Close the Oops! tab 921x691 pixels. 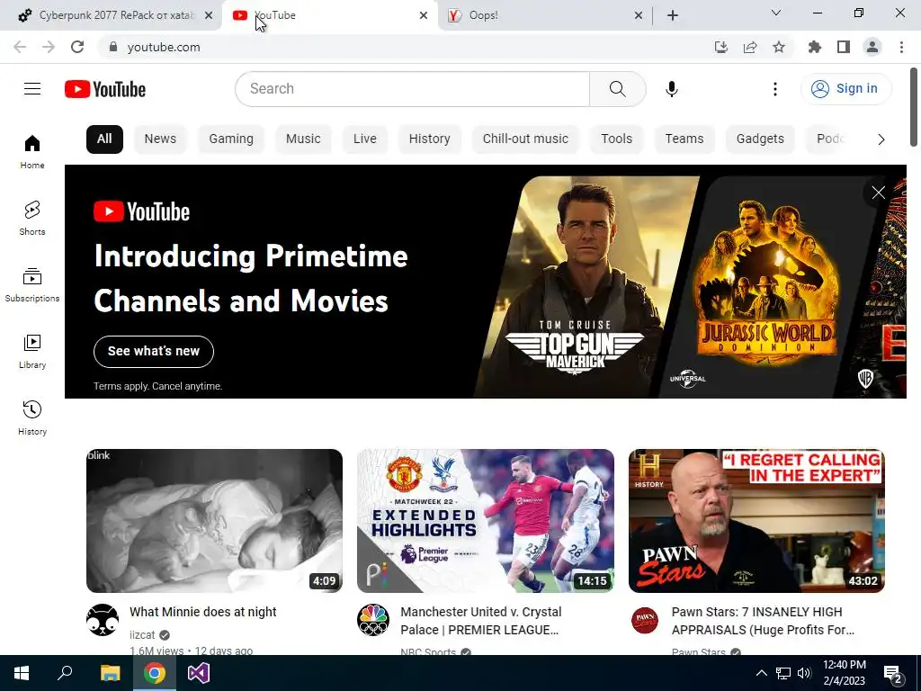pyautogui.click(x=639, y=15)
